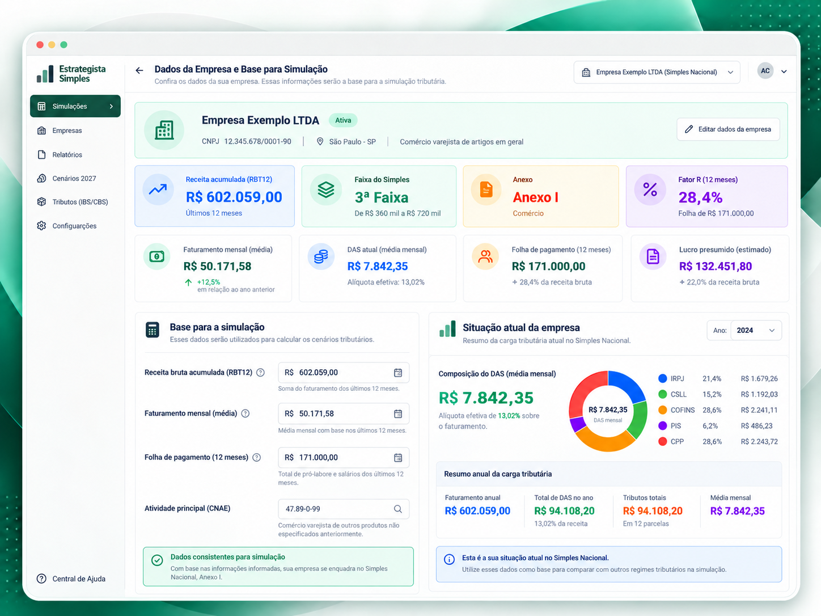Click the Atividade principal CNAE input field
The height and width of the screenshot is (616, 821).
click(x=344, y=509)
